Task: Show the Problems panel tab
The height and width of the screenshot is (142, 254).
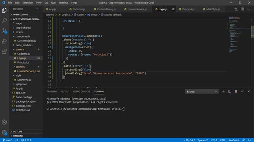Action: point(52,92)
